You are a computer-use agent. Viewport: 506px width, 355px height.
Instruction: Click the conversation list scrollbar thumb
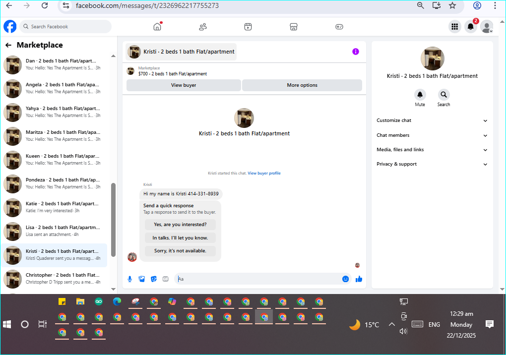[113, 220]
